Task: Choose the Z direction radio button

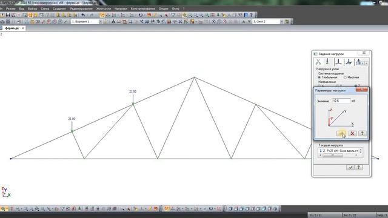Action: coord(356,86)
